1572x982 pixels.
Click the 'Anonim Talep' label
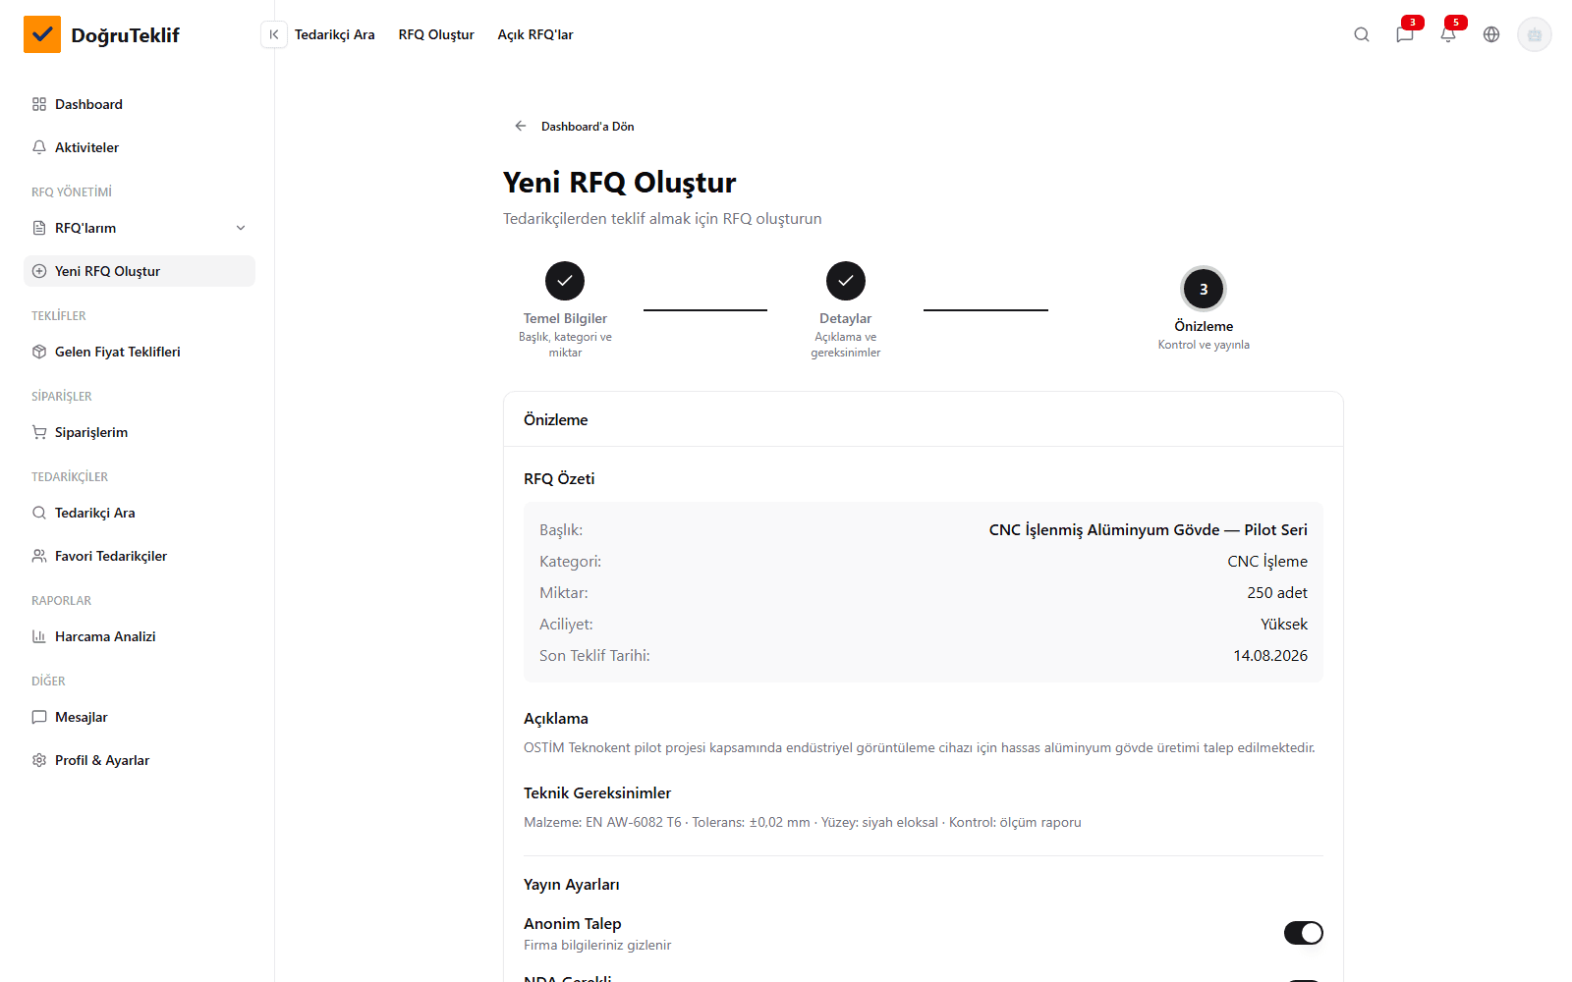573,923
